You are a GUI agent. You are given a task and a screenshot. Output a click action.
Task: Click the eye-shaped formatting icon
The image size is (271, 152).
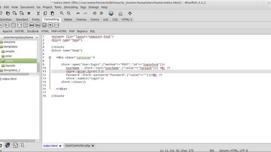click(x=50, y=25)
